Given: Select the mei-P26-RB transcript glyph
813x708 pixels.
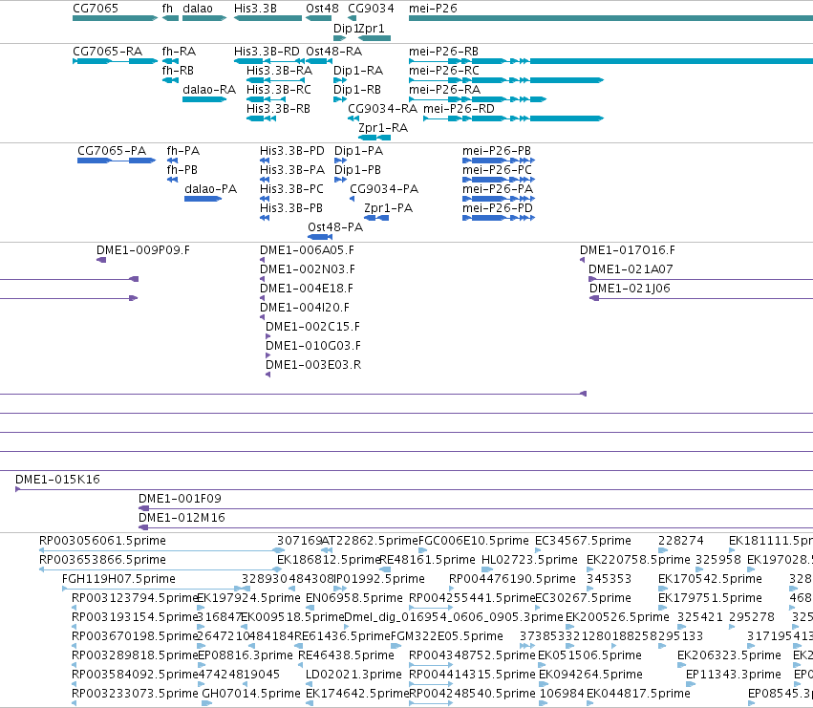Looking at the screenshot, I should (x=610, y=61).
